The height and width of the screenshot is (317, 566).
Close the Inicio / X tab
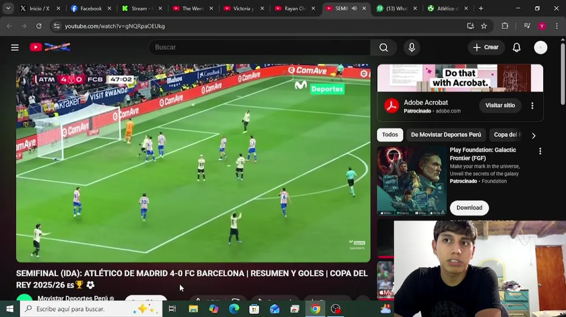58,8
